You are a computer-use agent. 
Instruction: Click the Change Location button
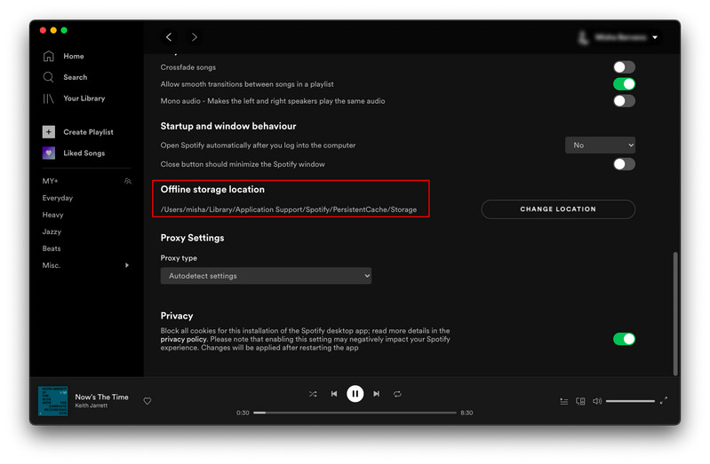558,209
